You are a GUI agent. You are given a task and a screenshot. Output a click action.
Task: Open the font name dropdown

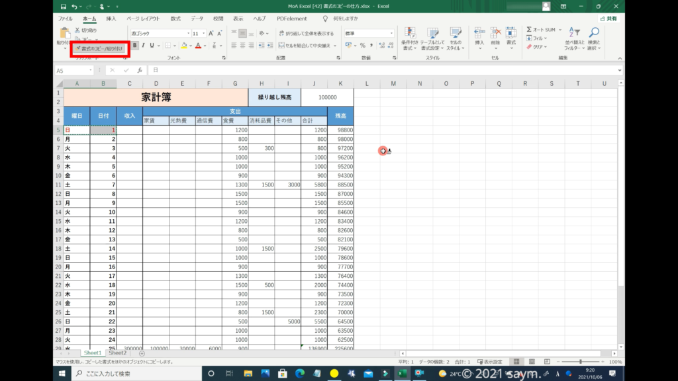pyautogui.click(x=187, y=33)
